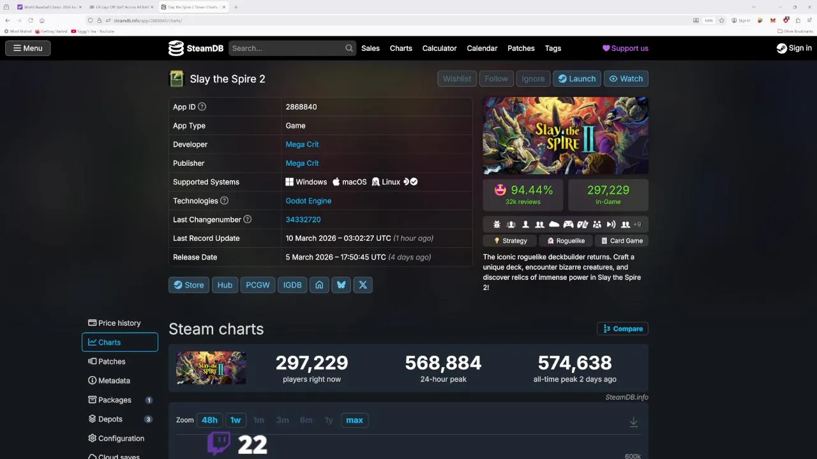Click the Steam Cloud feature icon

coord(554,224)
